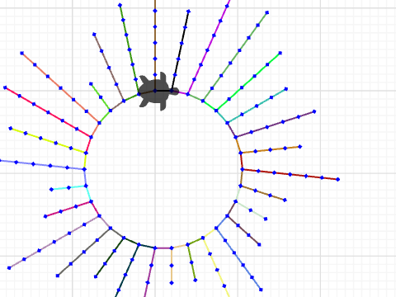The image size is (396, 297).
Task: Click the outer endpoint of the bright green ray
Action: tap(280, 53)
